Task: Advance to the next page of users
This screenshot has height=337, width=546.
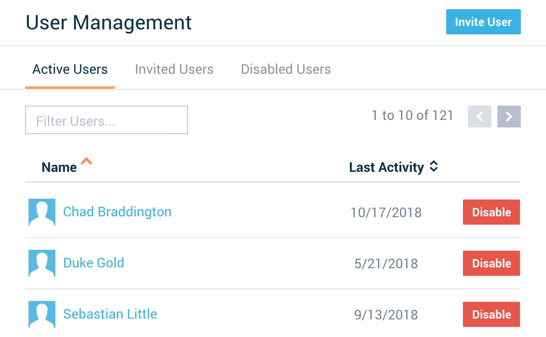Action: click(x=509, y=117)
